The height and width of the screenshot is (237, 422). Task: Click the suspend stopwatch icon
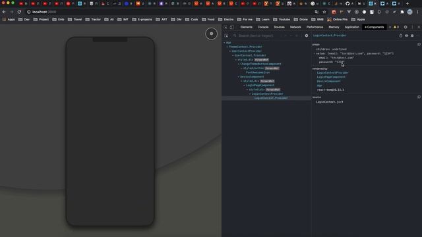[x=400, y=36]
